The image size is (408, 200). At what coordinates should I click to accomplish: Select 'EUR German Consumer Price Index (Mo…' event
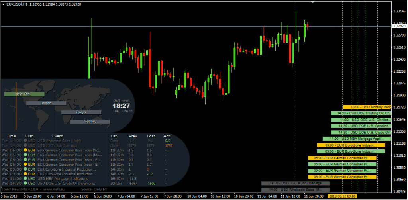point(69,155)
